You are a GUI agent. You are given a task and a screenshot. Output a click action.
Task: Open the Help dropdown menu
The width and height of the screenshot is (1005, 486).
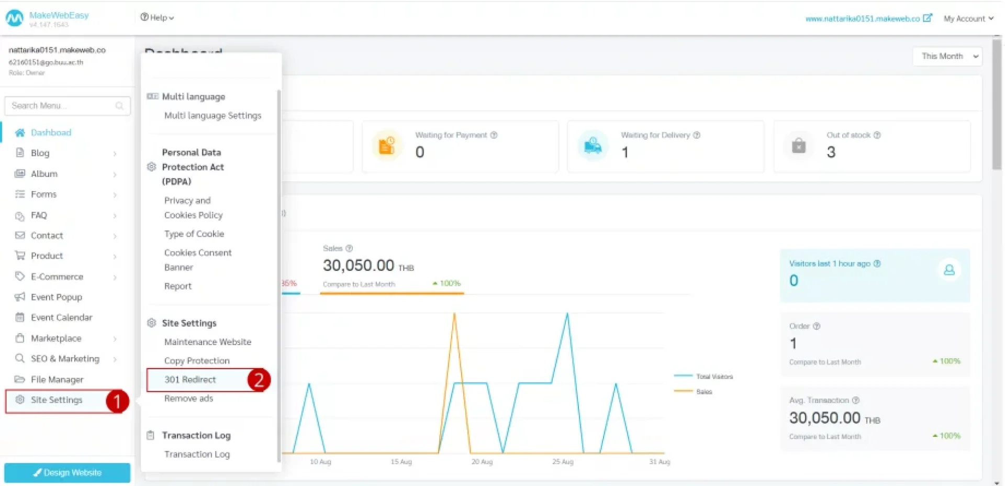157,17
